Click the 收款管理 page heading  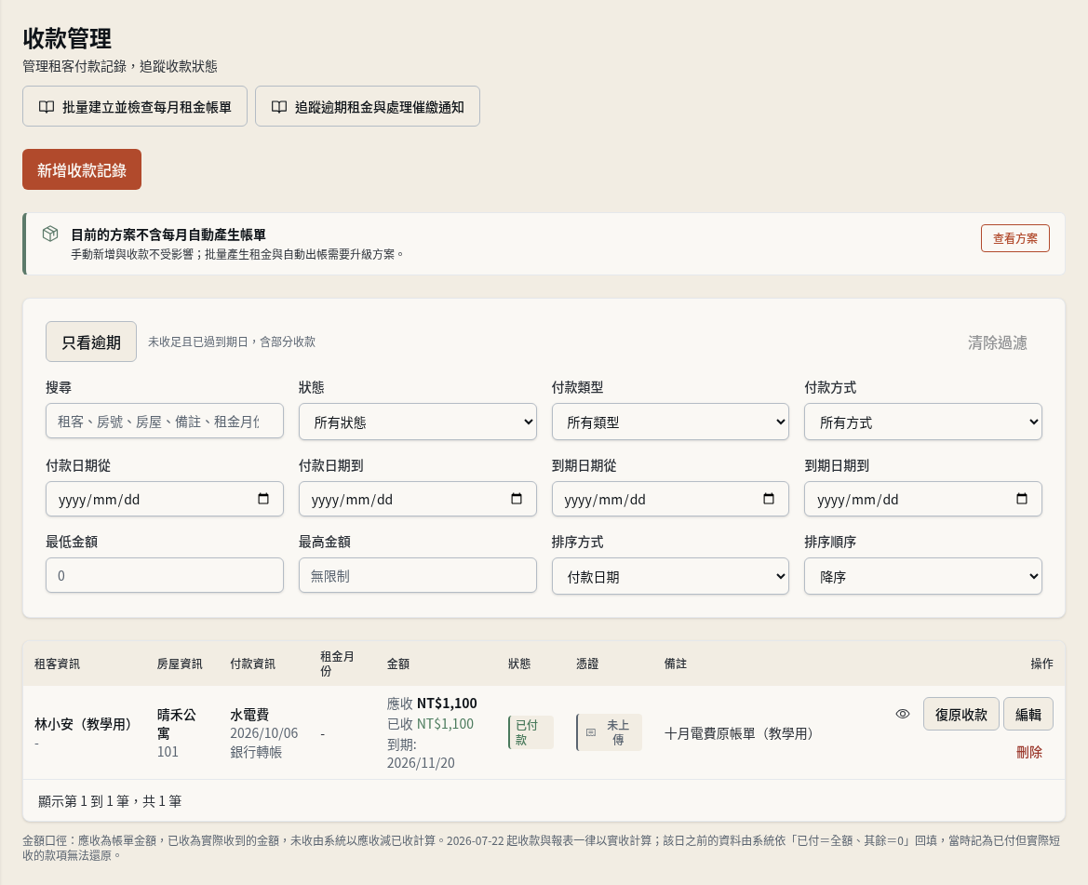point(67,38)
